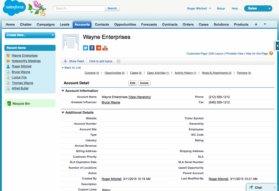Click the Wayne Enterprises account building image
The image size is (279, 191).
(x=70, y=42)
